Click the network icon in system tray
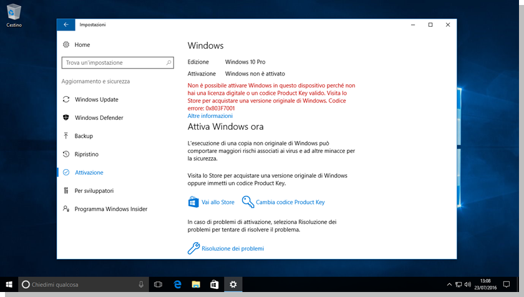The height and width of the screenshot is (297, 524). click(x=458, y=285)
